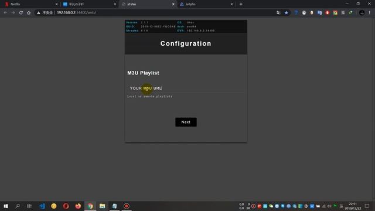This screenshot has width=375, height=211.
Task: Open the Chrome profile avatar
Action: click(362, 13)
